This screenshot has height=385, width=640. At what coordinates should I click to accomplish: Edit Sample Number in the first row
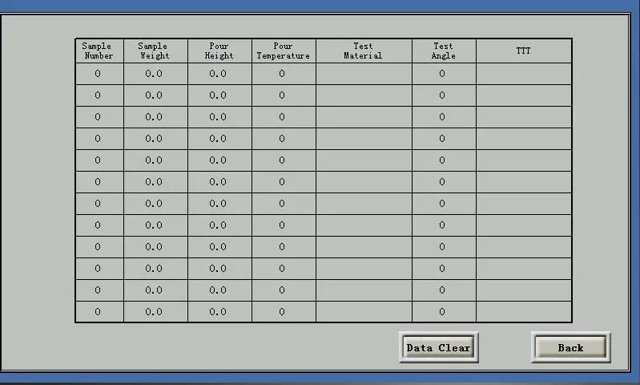[99, 74]
